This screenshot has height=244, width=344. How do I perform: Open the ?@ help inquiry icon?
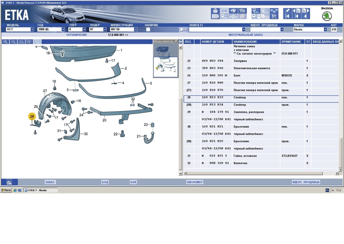tap(243, 11)
